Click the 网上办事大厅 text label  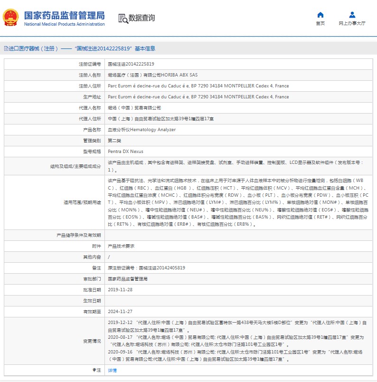(352, 23)
